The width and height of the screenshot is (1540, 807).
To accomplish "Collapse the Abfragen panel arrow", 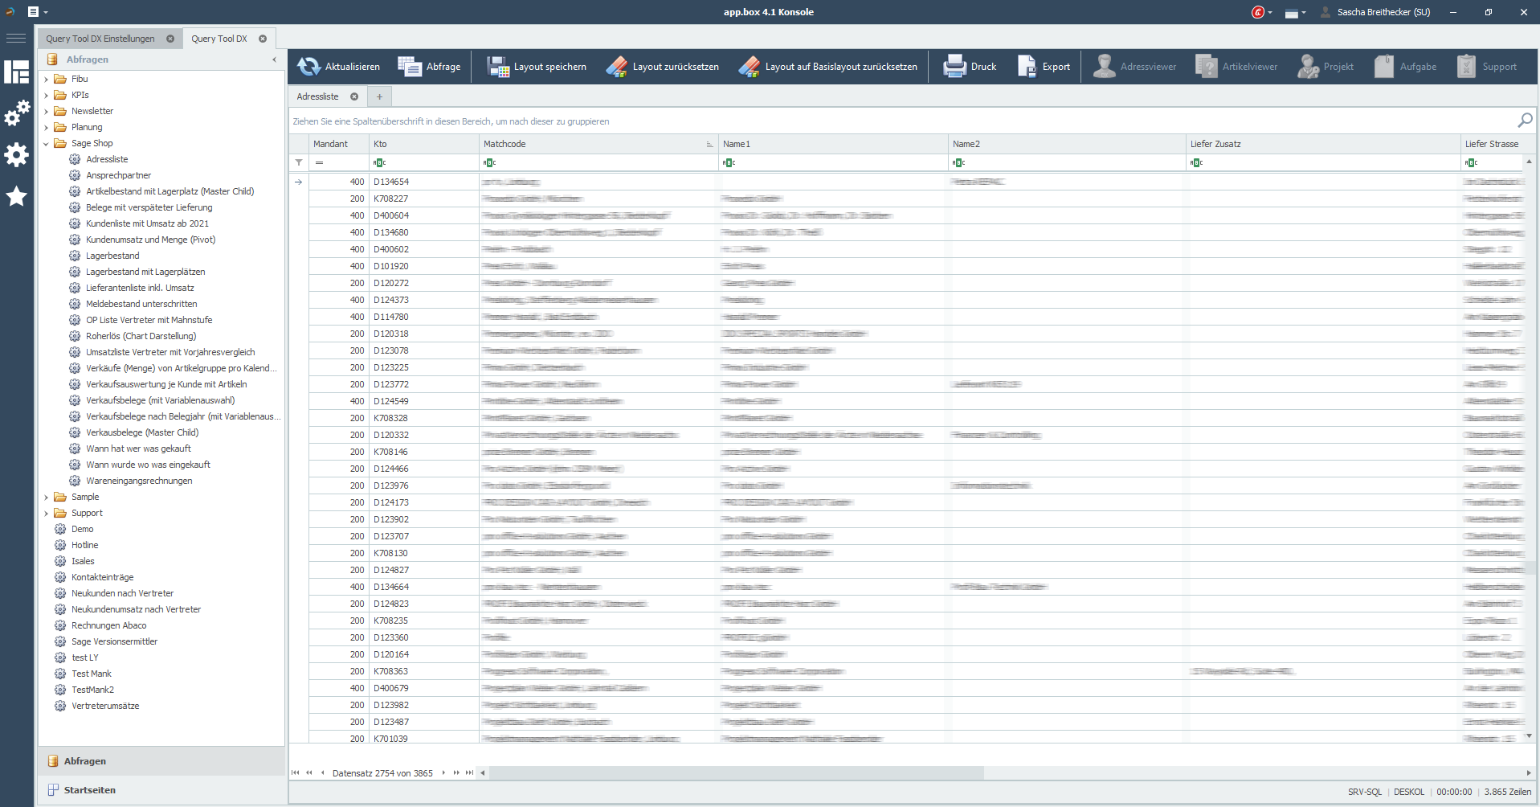I will tap(274, 59).
